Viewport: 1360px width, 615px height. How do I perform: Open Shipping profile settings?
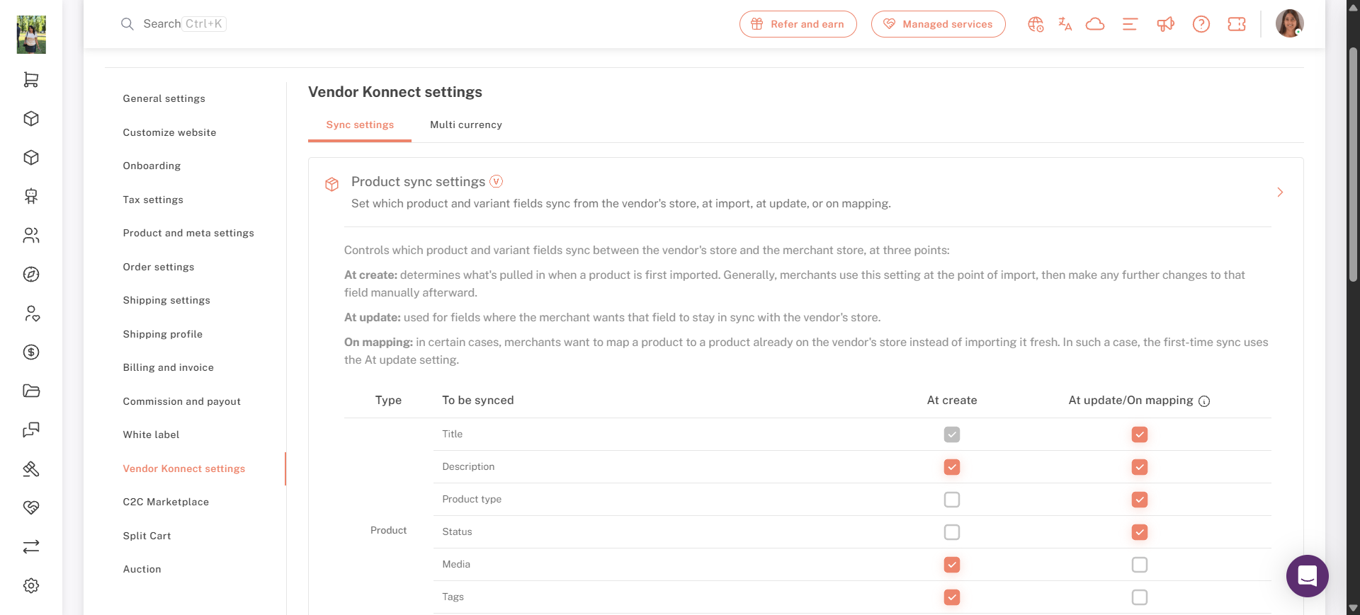point(163,334)
